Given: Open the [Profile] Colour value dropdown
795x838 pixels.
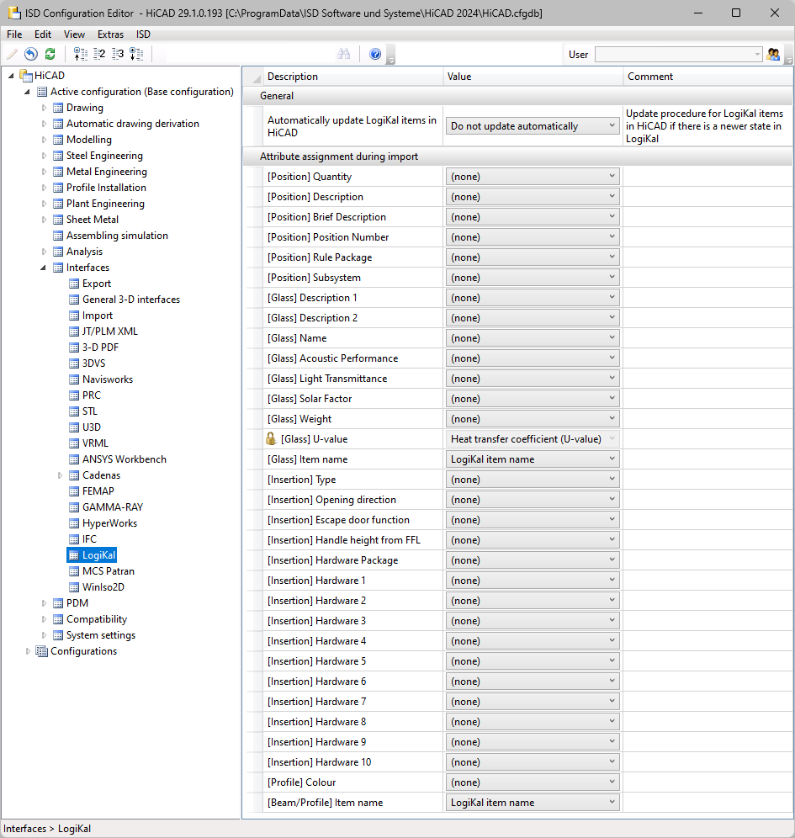Looking at the screenshot, I should point(533,782).
